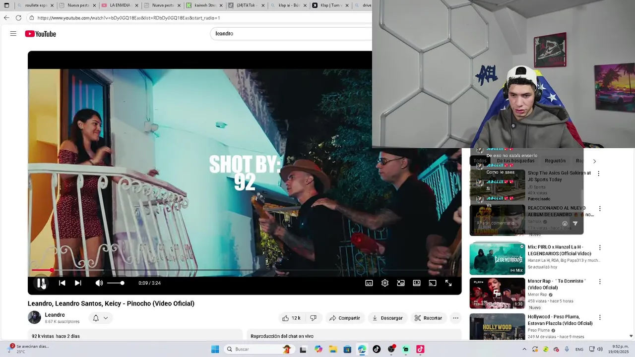The image size is (635, 357).
Task: Open options for PIRLO x Hanzel mix
Action: [599, 247]
